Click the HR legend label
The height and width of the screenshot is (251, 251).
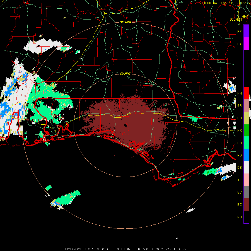[x=239, y=131]
